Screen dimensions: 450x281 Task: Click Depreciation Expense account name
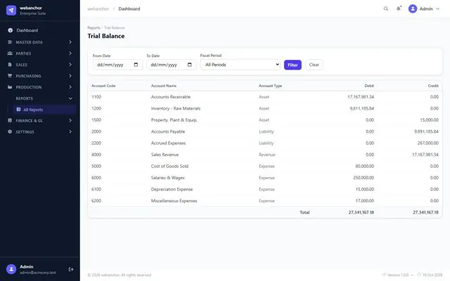point(172,189)
